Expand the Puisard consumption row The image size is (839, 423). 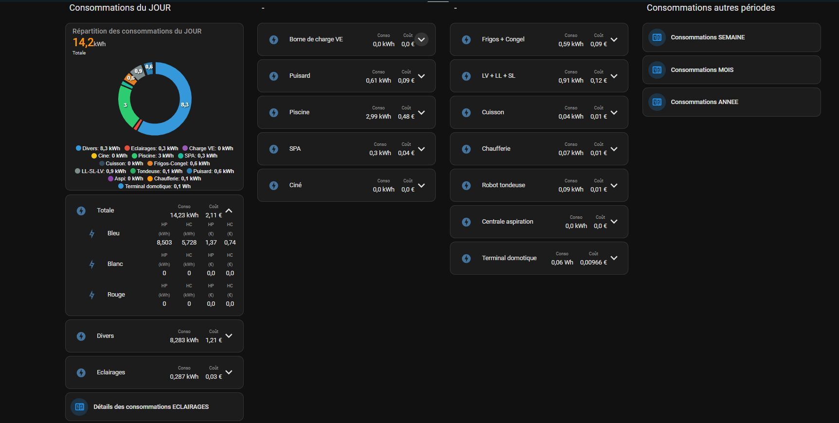(421, 76)
